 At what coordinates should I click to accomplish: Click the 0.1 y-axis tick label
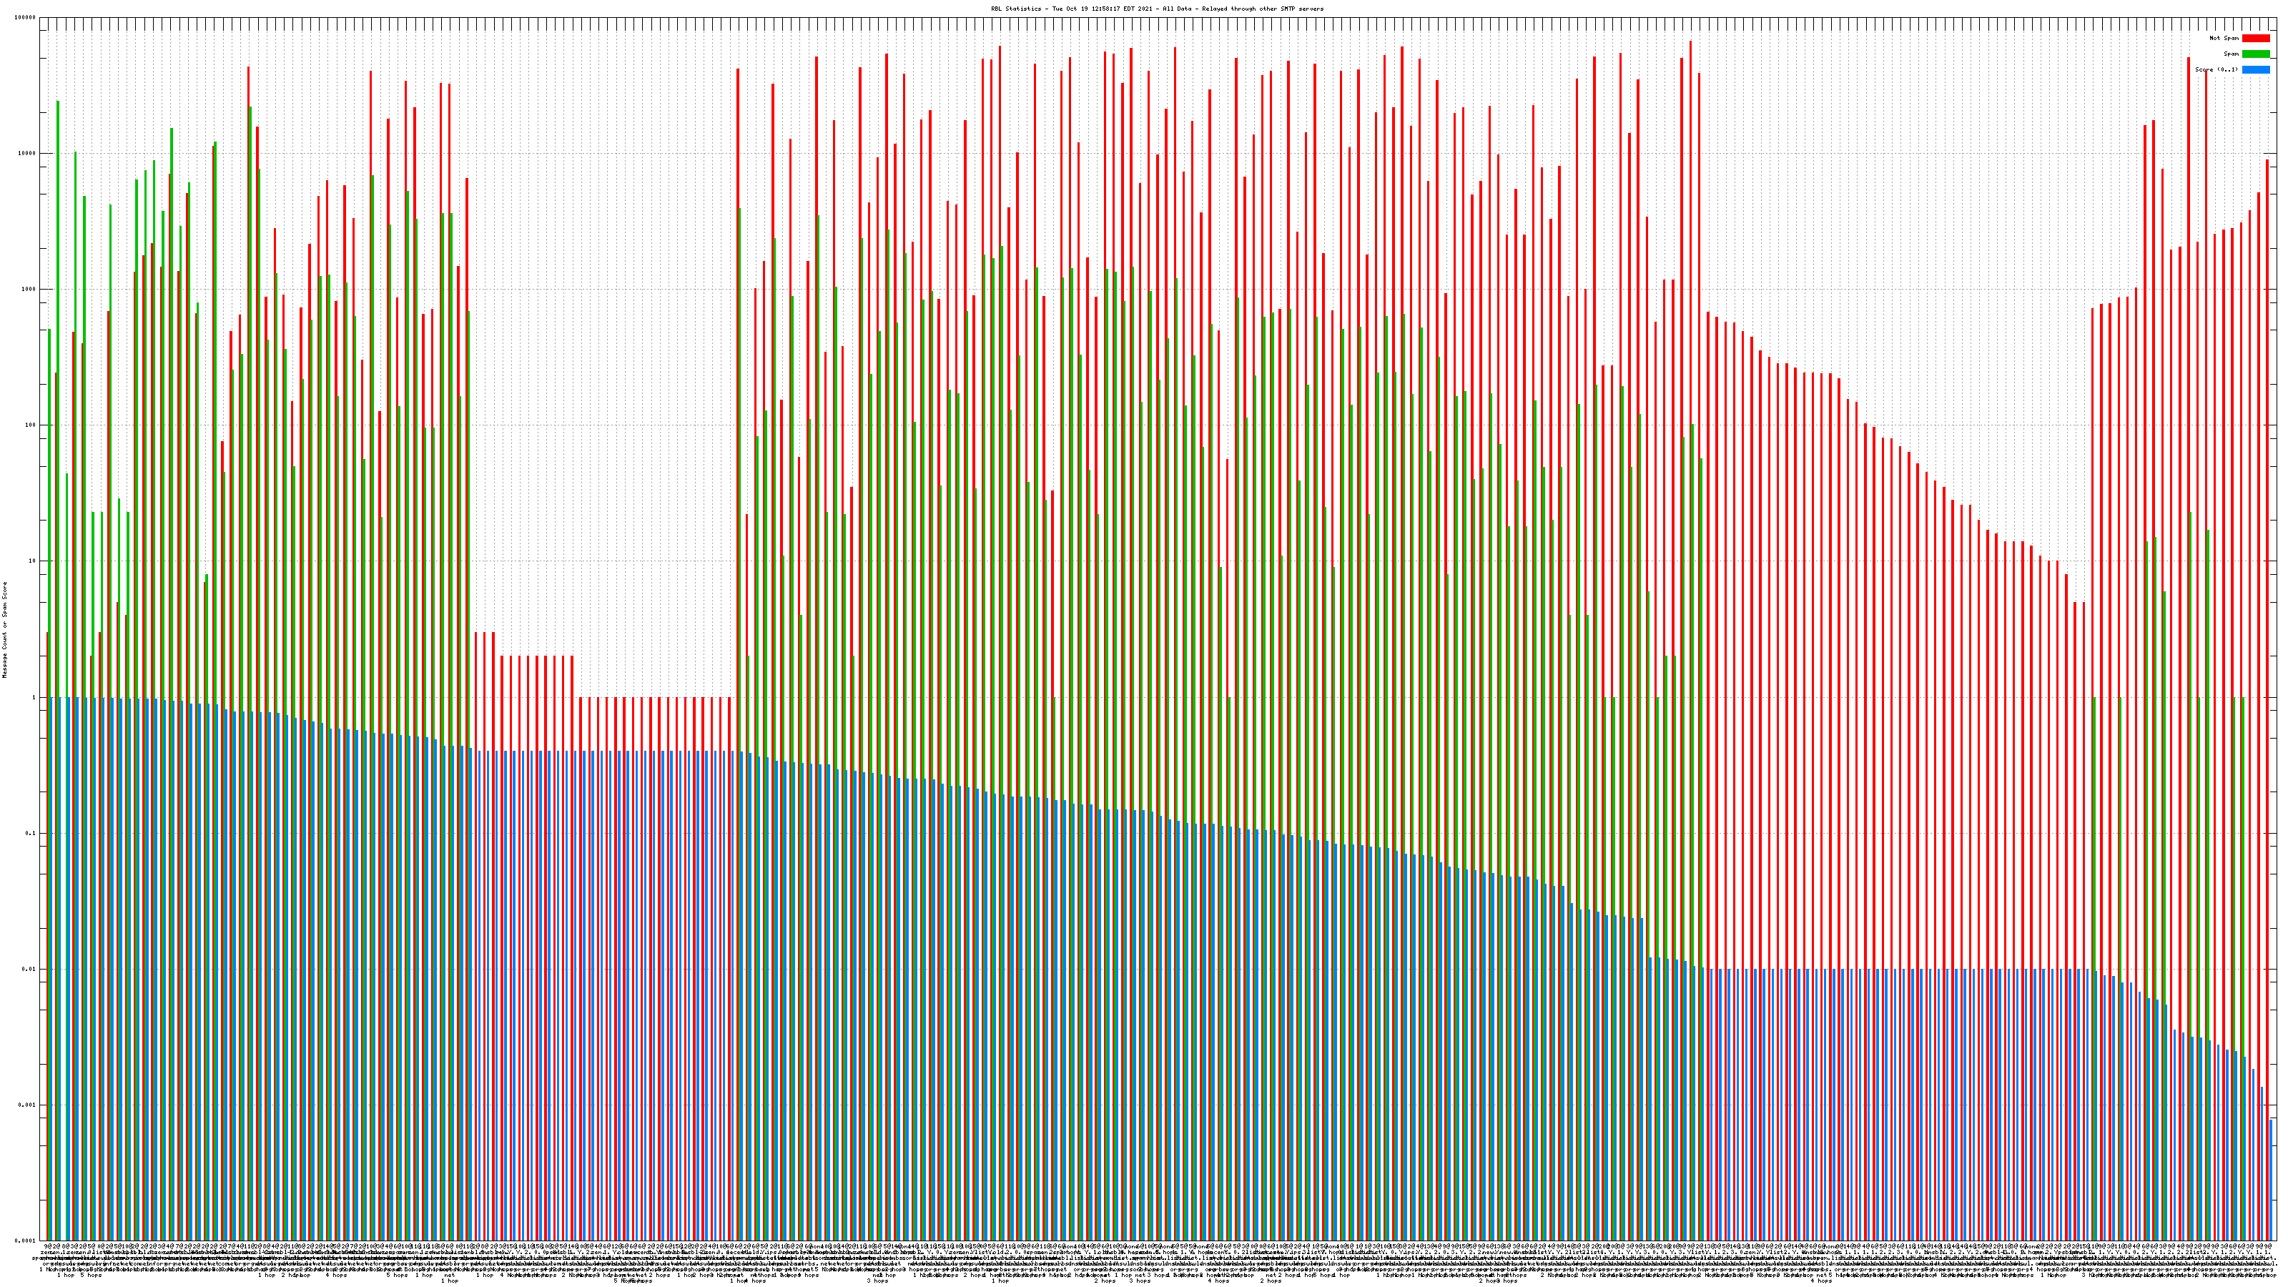31,833
